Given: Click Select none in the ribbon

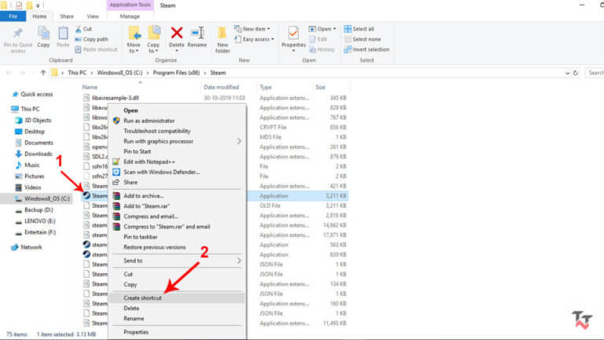Looking at the screenshot, I should 363,39.
